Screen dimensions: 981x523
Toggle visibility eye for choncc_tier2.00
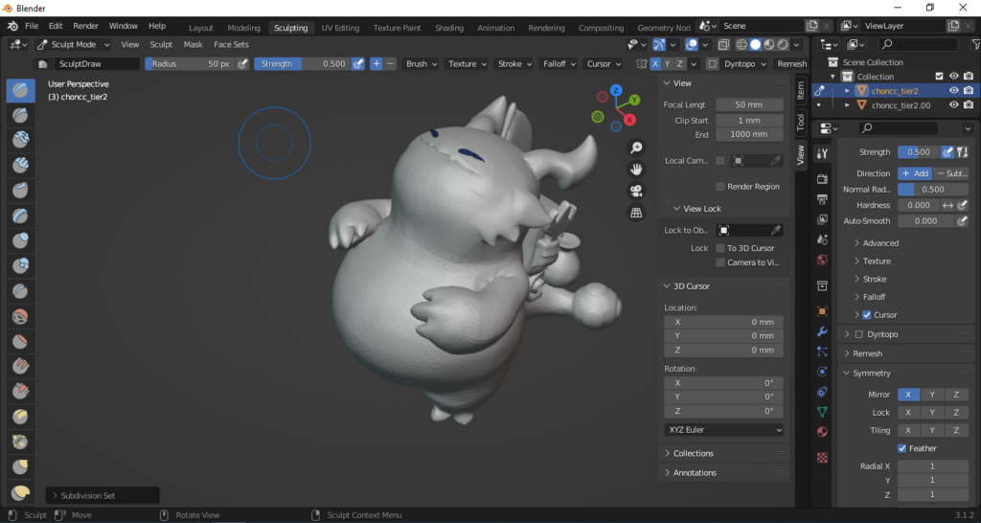(x=953, y=105)
